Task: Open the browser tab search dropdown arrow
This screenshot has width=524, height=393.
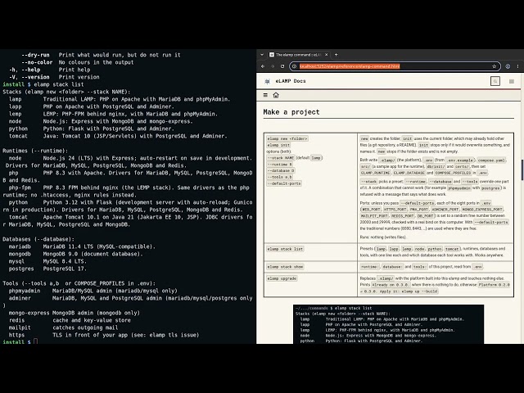Action: pos(262,55)
